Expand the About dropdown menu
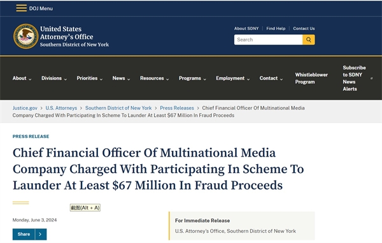Image resolution: width=382 pixels, height=243 pixels. pyautogui.click(x=22, y=78)
